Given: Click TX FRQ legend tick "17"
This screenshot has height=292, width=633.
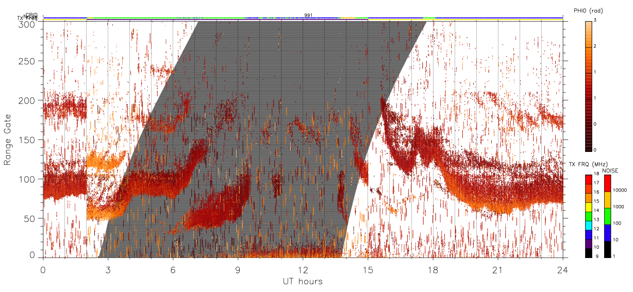Looking at the screenshot, I should tap(596, 183).
